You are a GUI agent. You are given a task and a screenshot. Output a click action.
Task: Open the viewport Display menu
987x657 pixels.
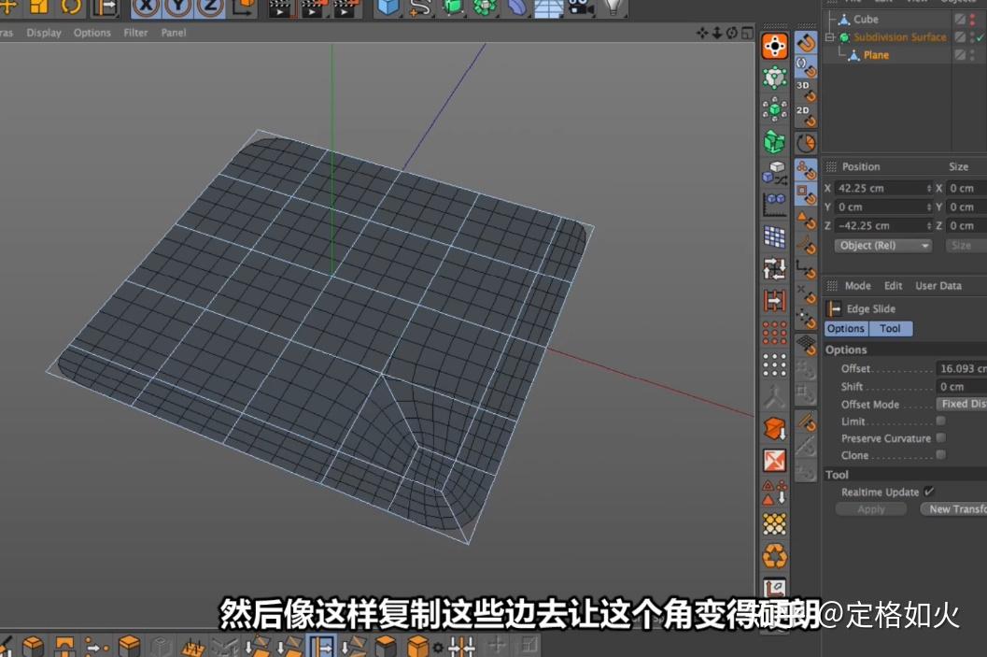click(x=43, y=32)
